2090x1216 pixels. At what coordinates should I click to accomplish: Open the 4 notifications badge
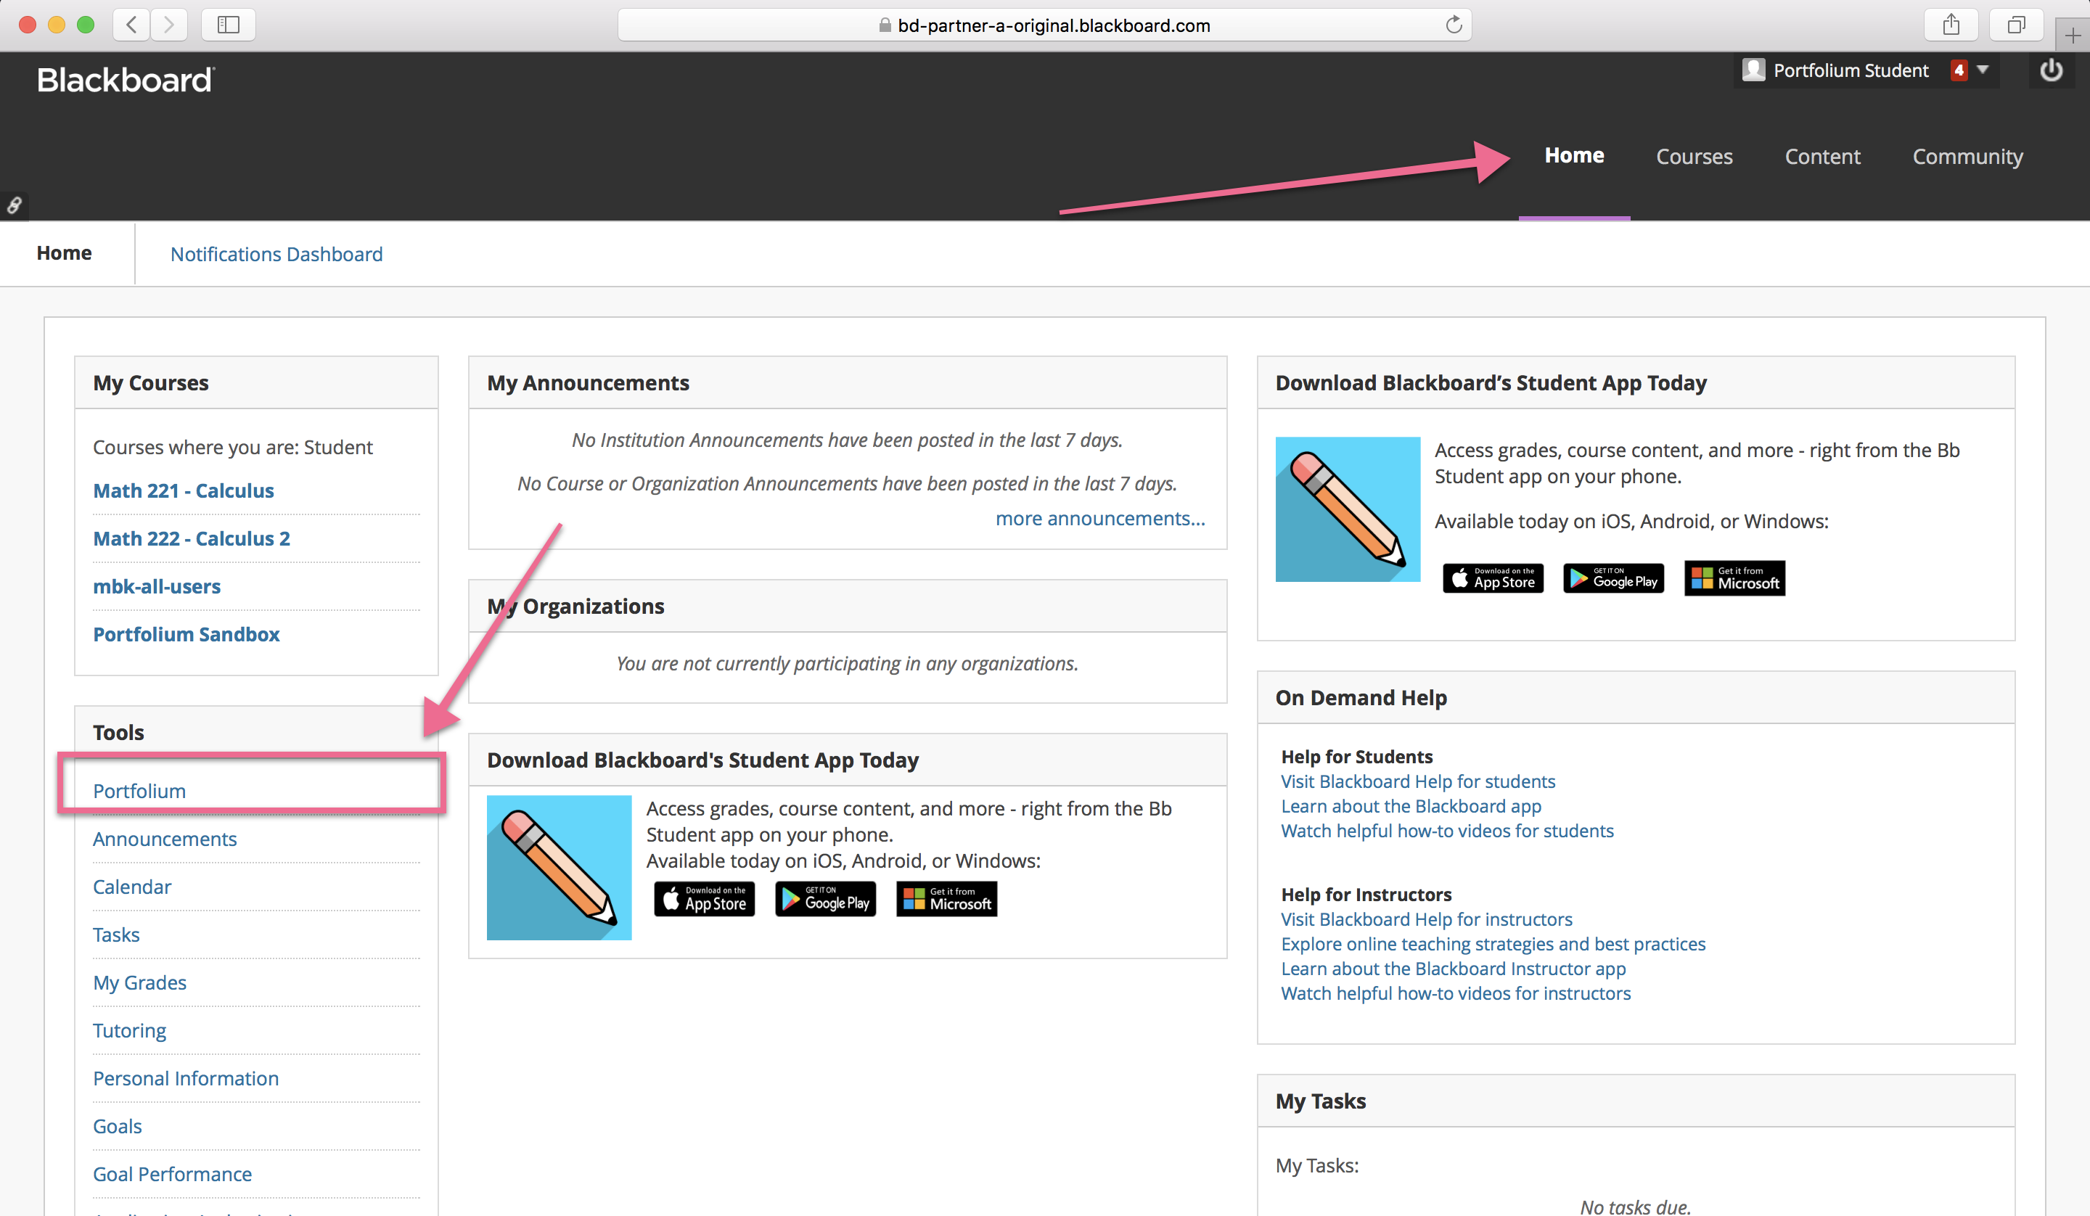pos(1958,70)
